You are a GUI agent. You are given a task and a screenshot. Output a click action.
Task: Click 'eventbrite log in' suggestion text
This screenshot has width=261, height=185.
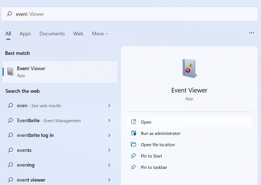[x=35, y=135]
